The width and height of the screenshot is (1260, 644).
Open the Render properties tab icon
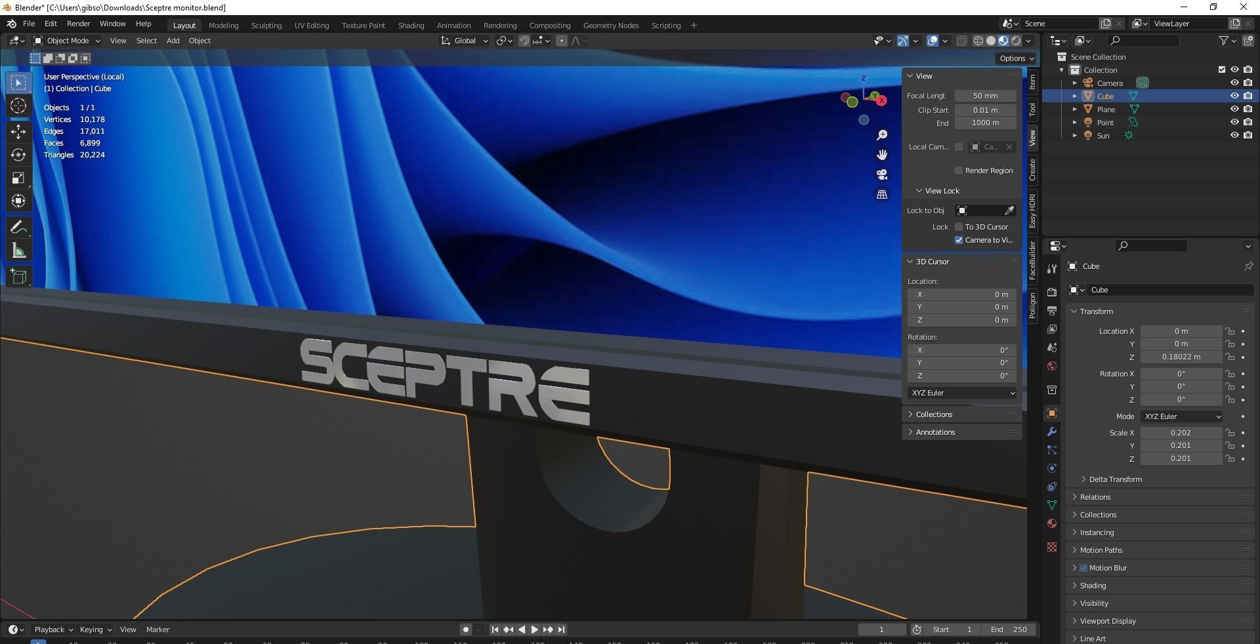pyautogui.click(x=1052, y=292)
